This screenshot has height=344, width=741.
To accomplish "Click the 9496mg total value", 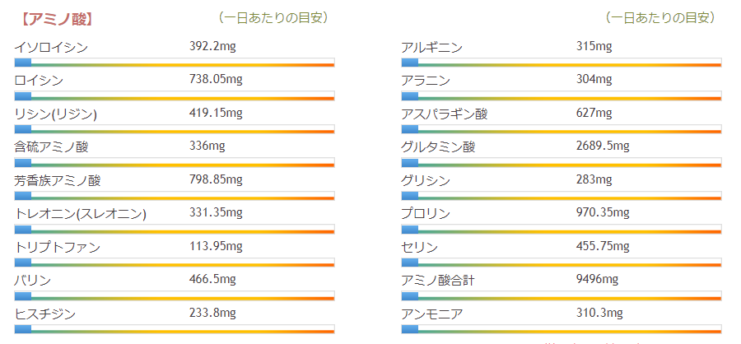I will pos(597,280).
